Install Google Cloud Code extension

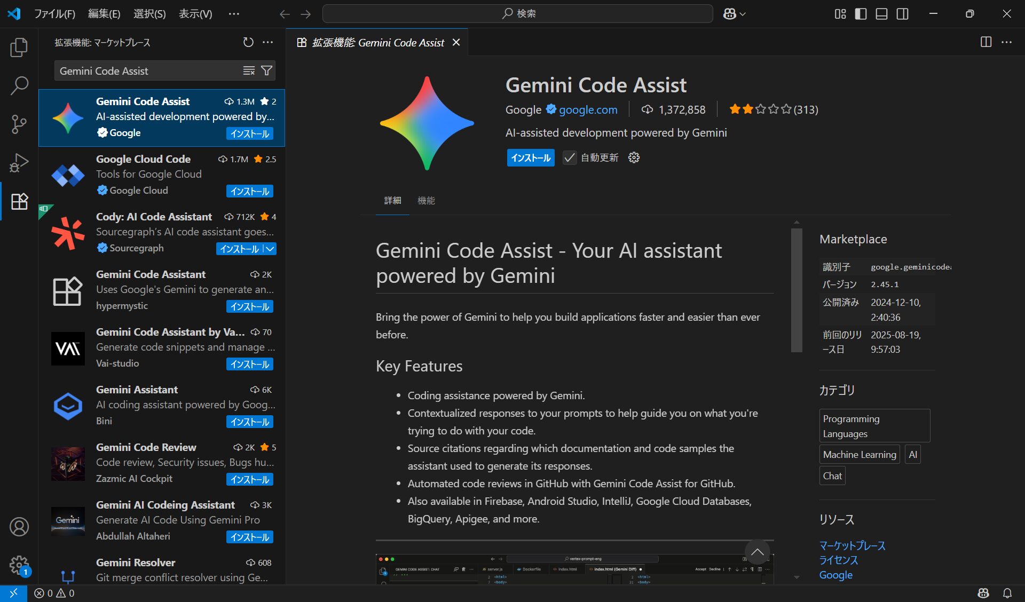click(x=250, y=191)
